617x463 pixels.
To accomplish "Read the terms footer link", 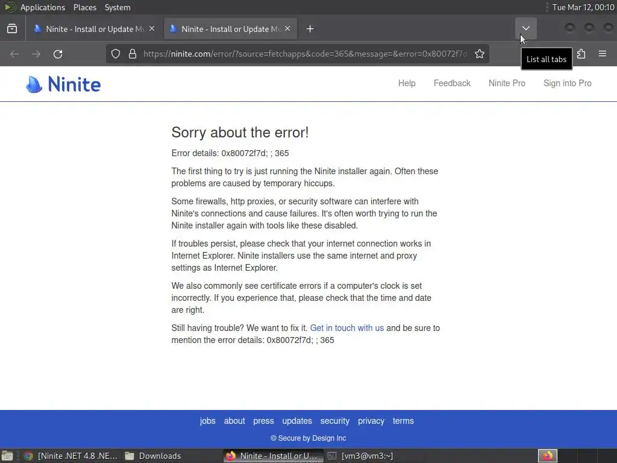I will coord(403,421).
